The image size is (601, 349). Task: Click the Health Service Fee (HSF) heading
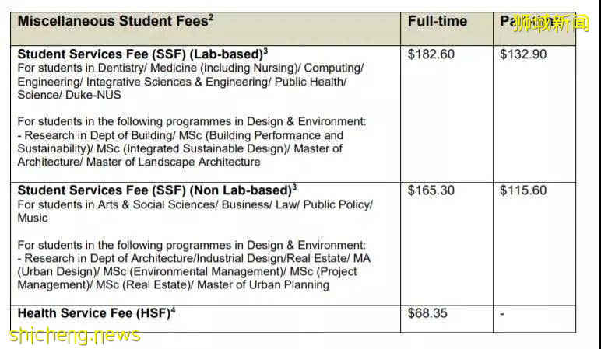(x=92, y=313)
